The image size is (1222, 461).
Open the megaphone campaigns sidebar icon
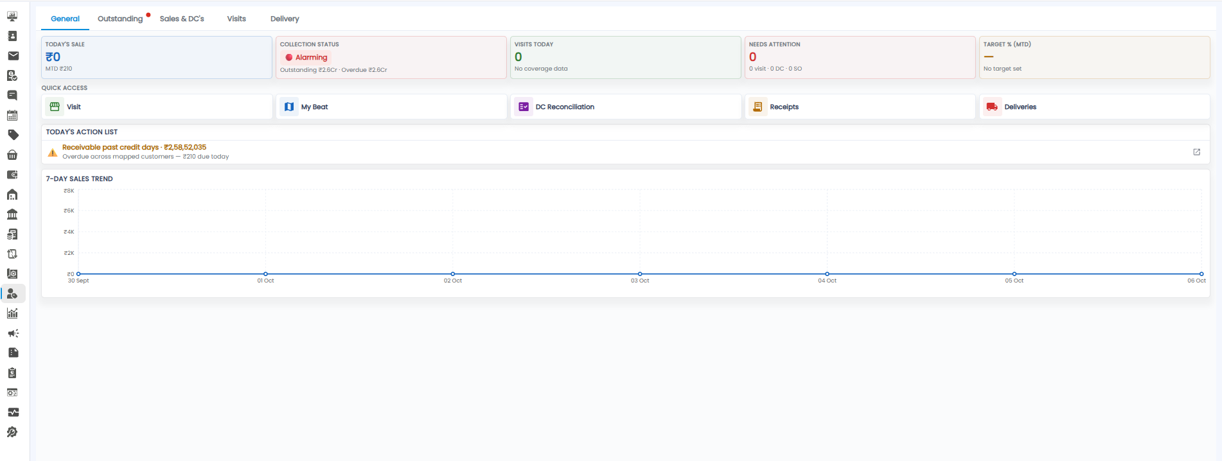pos(12,333)
